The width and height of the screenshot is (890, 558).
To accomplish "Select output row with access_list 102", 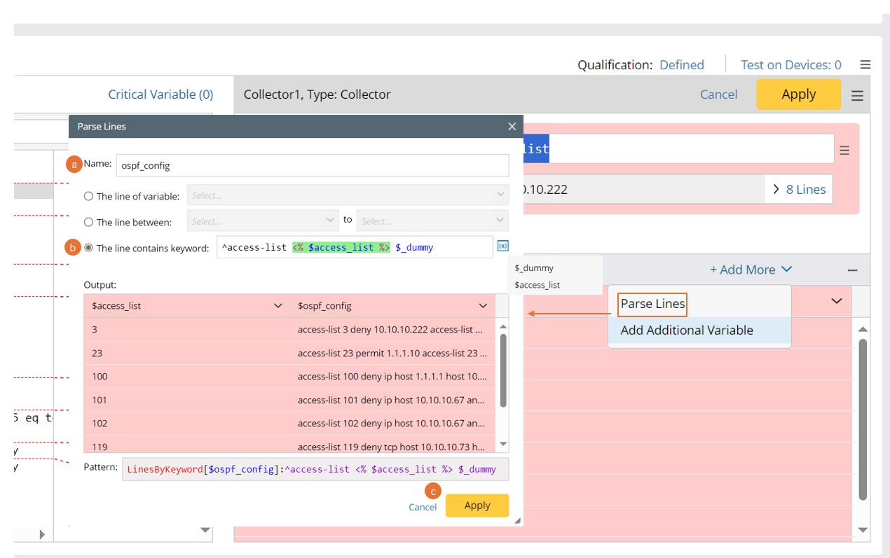I will pos(289,424).
